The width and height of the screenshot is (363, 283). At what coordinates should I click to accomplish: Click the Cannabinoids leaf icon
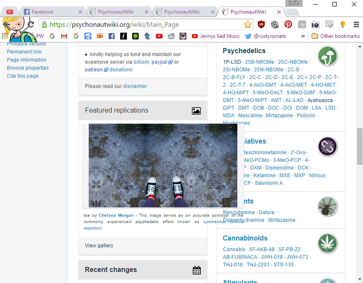328,243
